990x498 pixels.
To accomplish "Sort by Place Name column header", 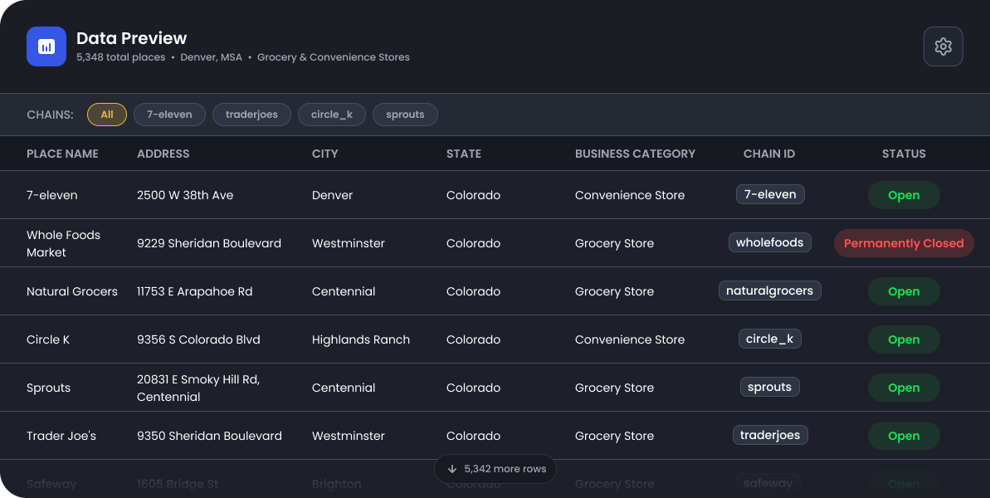I will (62, 154).
